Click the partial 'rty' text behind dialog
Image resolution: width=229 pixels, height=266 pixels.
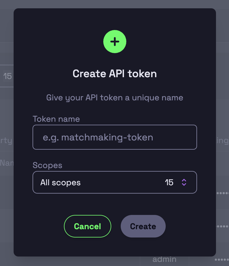[6, 141]
